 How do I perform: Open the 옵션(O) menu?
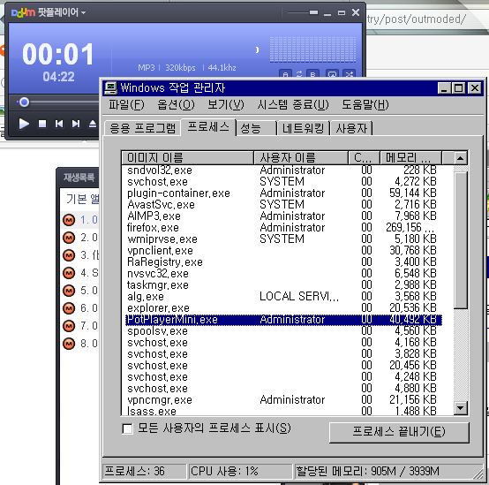click(x=176, y=104)
